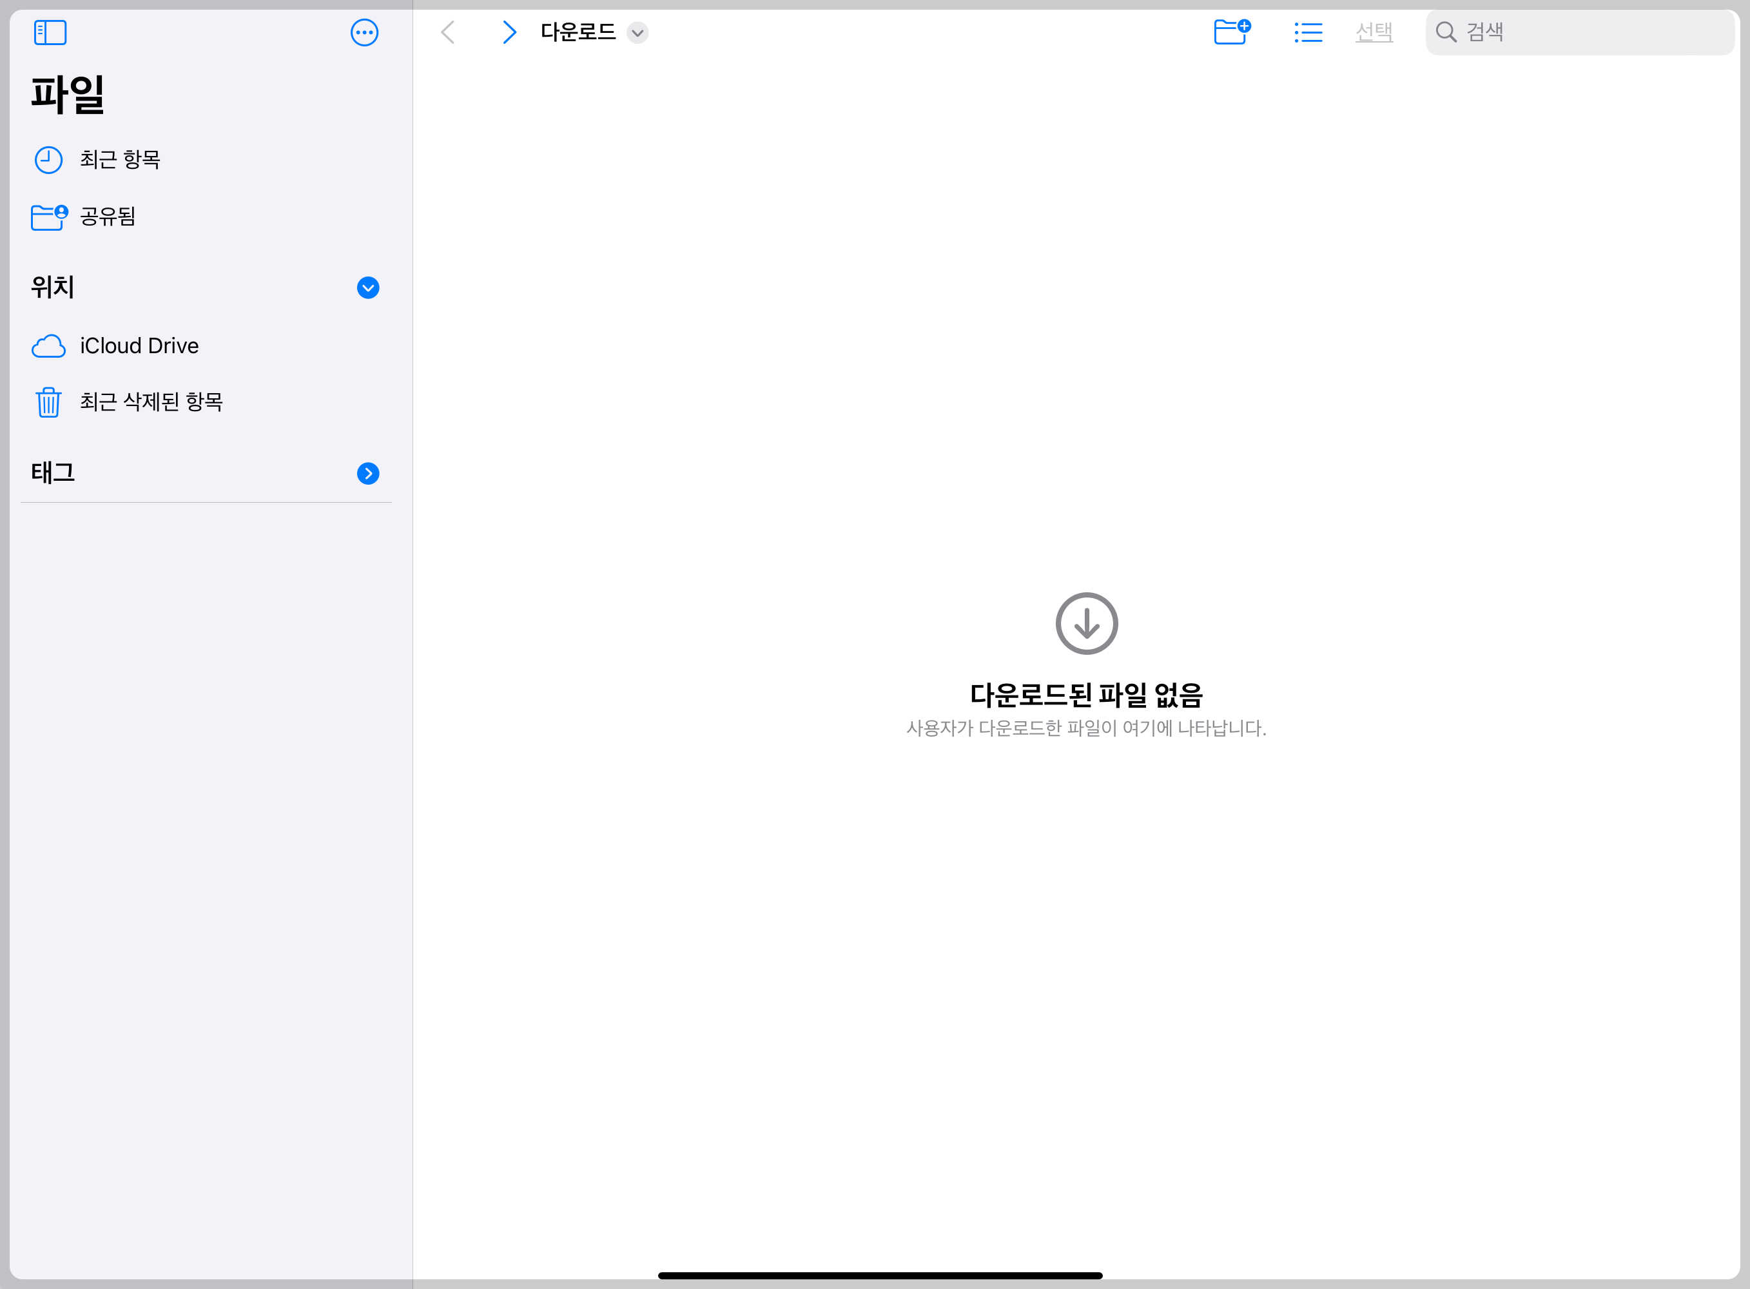Click the trash icon for 최근 삭제된 항목
The width and height of the screenshot is (1750, 1289).
coord(48,402)
